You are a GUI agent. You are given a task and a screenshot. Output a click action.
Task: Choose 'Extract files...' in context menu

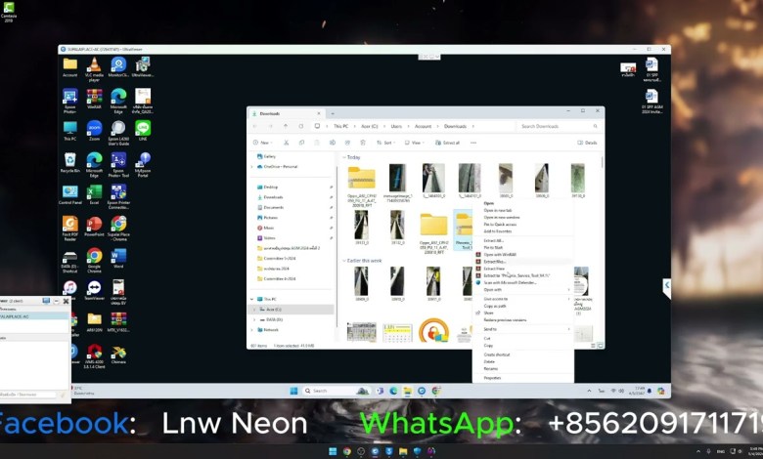click(495, 261)
